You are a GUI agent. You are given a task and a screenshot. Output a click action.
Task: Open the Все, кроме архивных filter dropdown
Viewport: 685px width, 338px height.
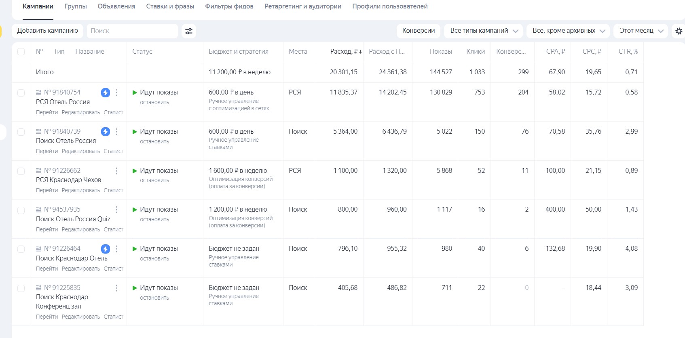pyautogui.click(x=568, y=31)
